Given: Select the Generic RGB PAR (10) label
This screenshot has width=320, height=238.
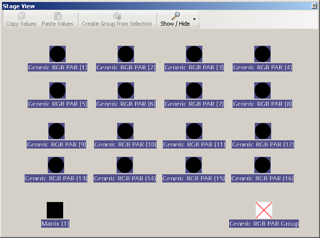Looking at the screenshot, I should tap(125, 144).
